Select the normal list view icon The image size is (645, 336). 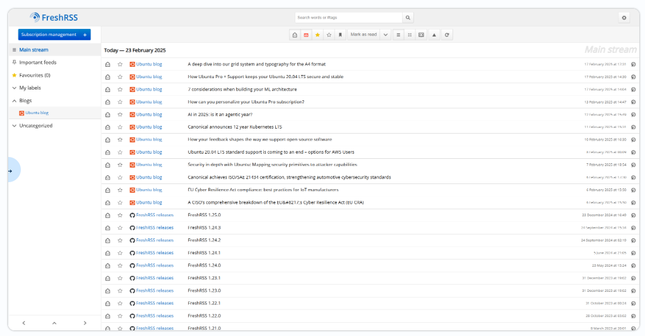(x=398, y=35)
